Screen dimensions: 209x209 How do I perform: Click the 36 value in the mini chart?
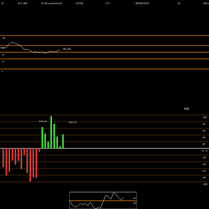pos(135,203)
